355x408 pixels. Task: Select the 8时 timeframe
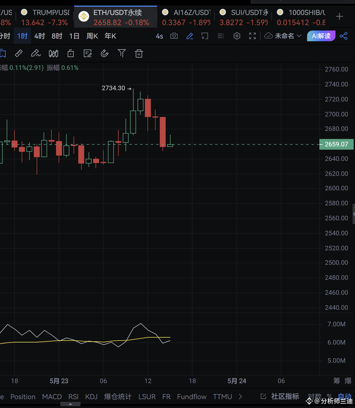57,36
